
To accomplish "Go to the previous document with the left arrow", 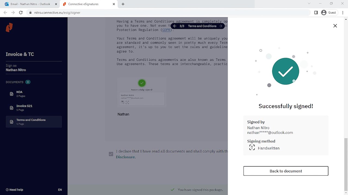I will pyautogui.click(x=175, y=26).
